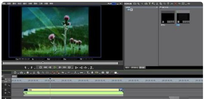Save project using the timeline toolbar disk icon
Screen dimensions: 204x99
point(28,73)
